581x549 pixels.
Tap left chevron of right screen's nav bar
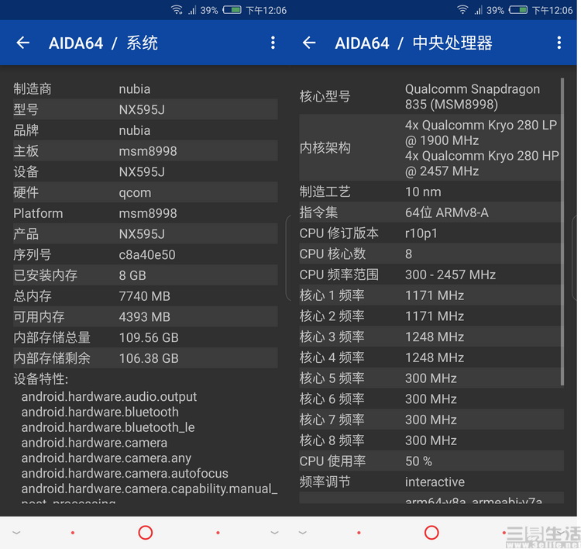[303, 533]
